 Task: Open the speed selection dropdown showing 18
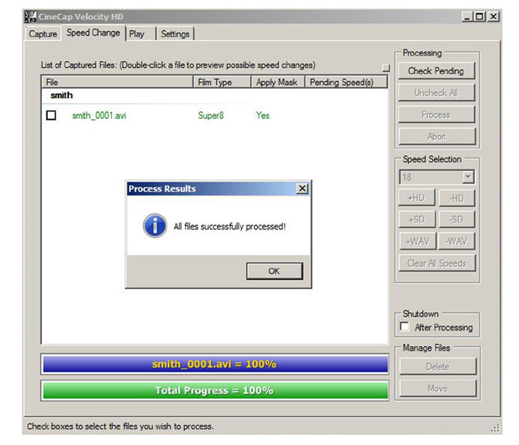click(x=468, y=177)
